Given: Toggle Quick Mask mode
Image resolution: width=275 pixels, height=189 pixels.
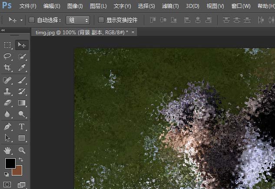Looking at the screenshot, I should [x=7, y=184].
